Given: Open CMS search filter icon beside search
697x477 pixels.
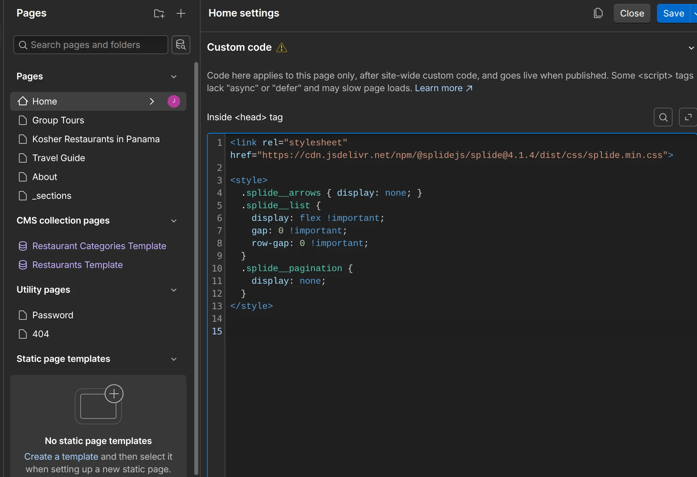Looking at the screenshot, I should (x=181, y=45).
